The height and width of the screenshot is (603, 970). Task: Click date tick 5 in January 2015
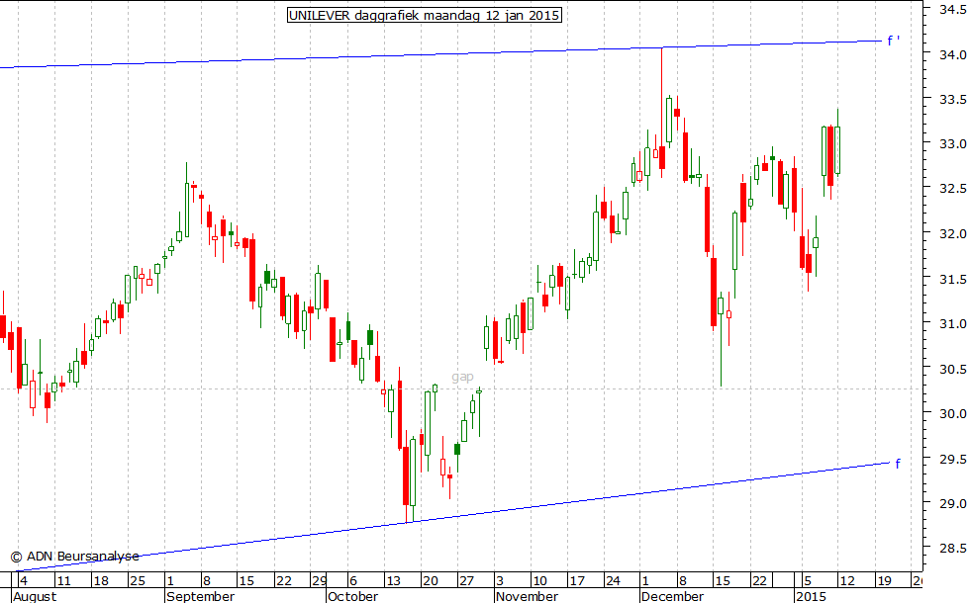coord(808,581)
